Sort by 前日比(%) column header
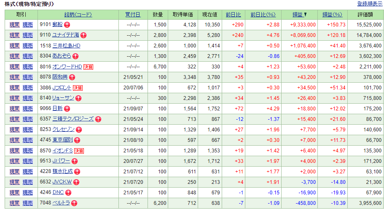The height and width of the screenshot is (212, 384). tap(263, 15)
